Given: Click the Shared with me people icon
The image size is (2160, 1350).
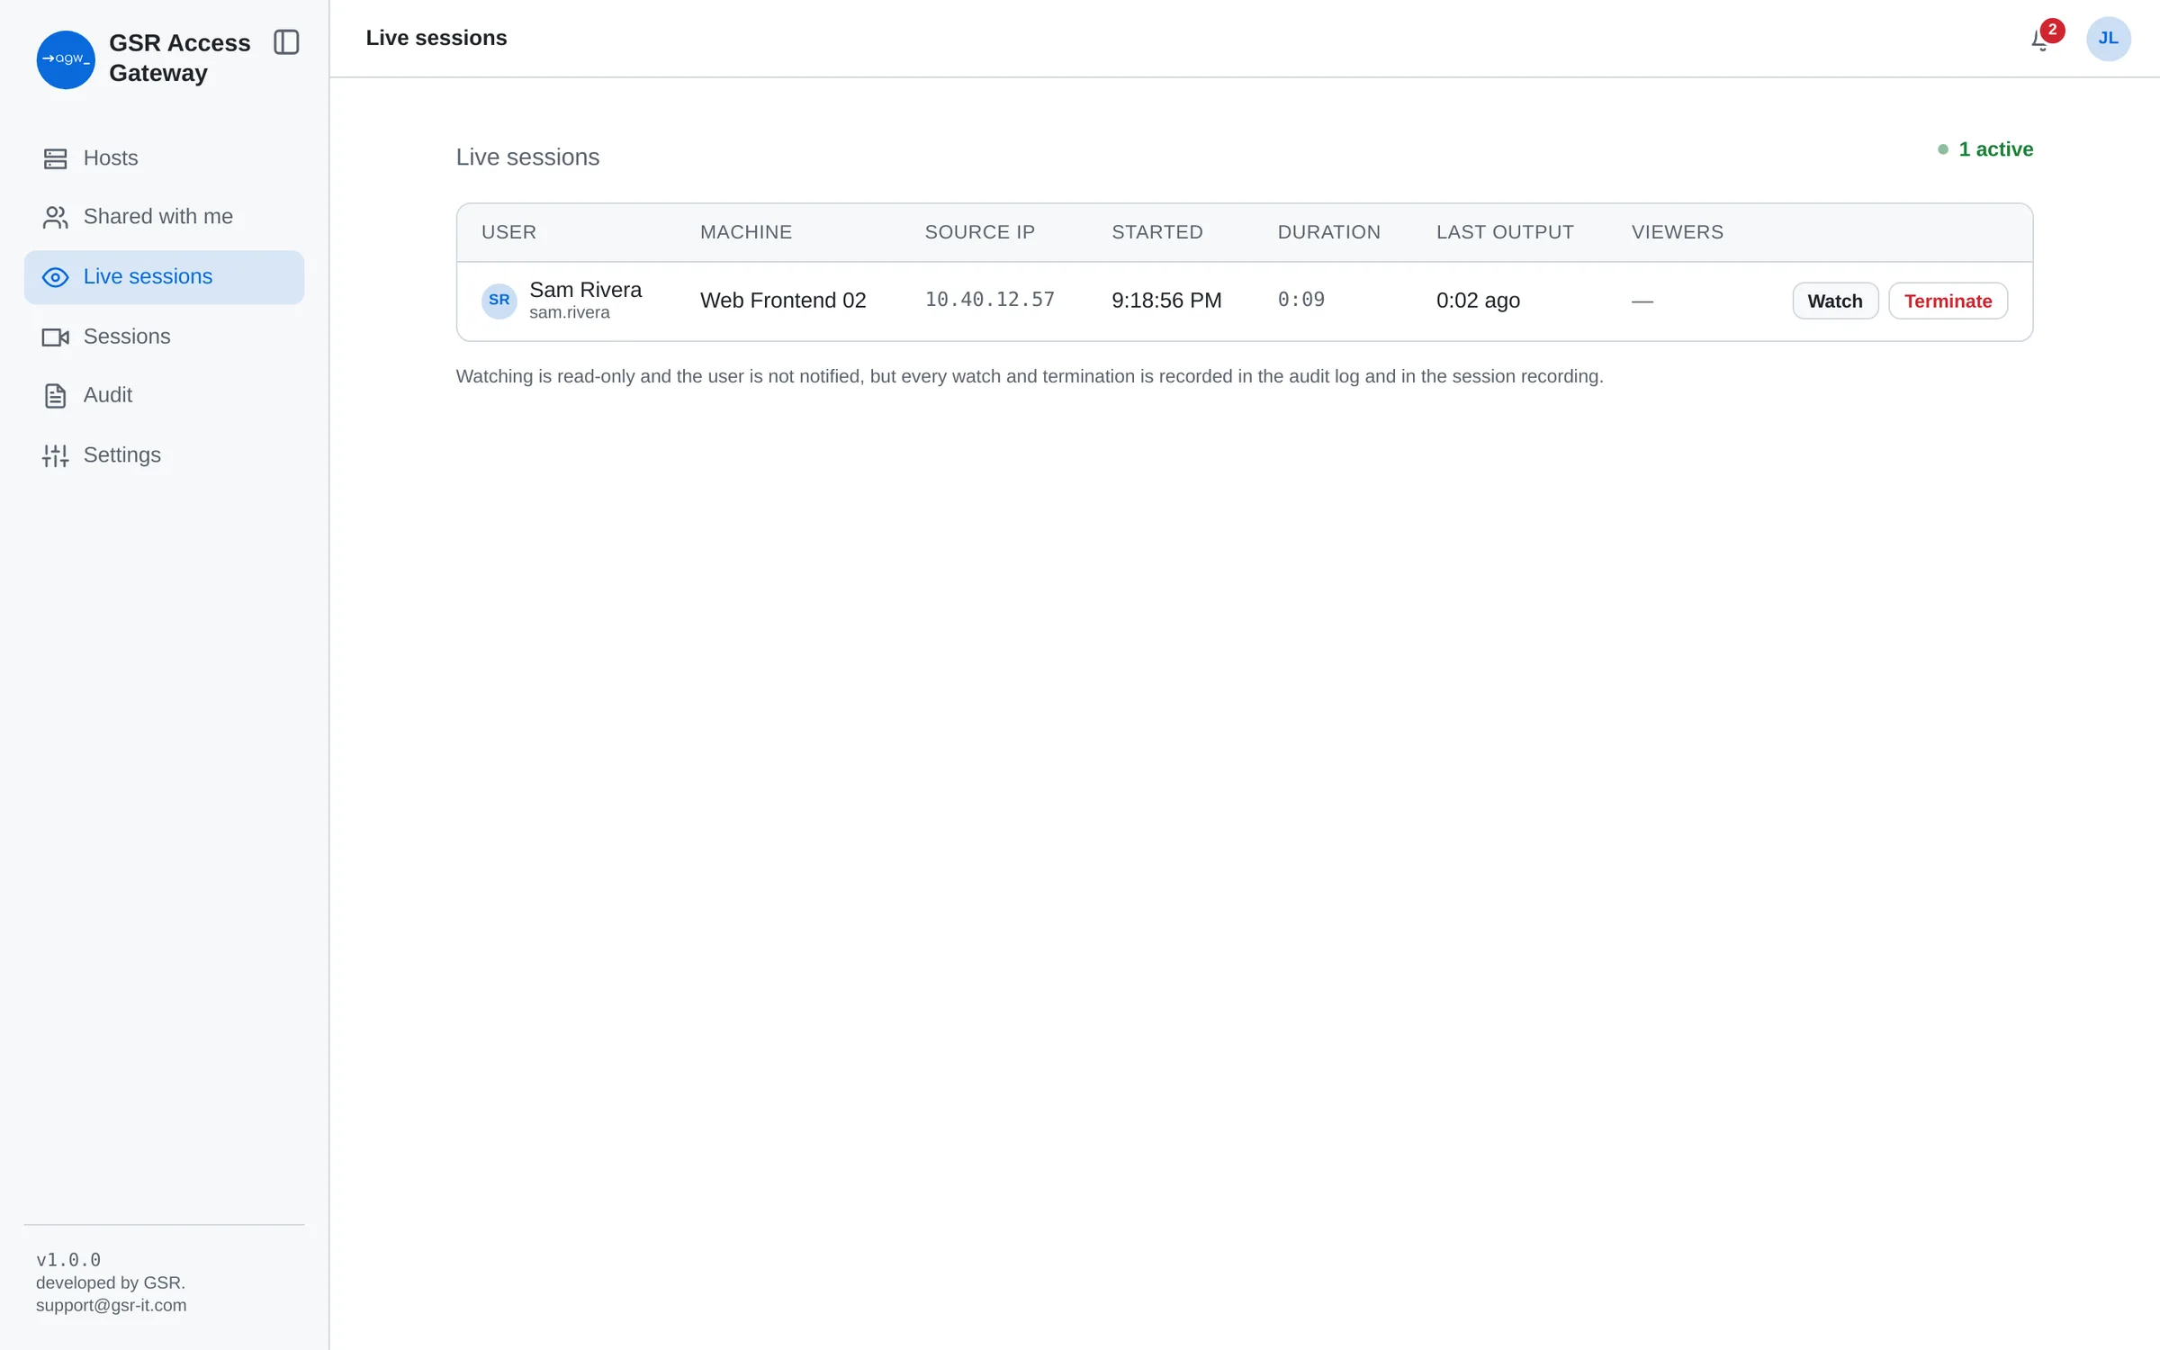Looking at the screenshot, I should point(56,217).
